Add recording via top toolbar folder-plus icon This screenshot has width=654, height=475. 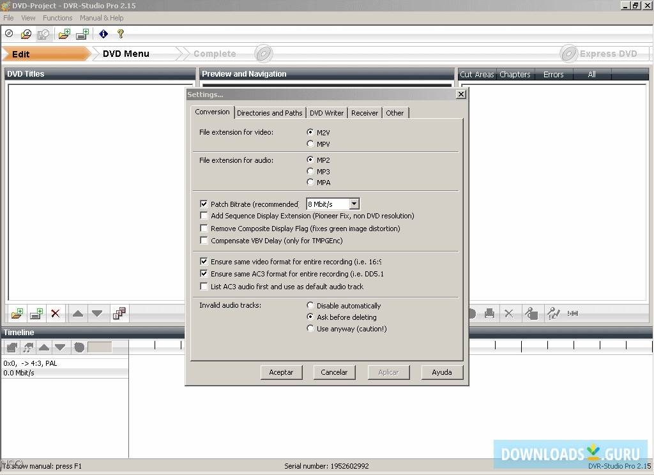click(x=65, y=34)
